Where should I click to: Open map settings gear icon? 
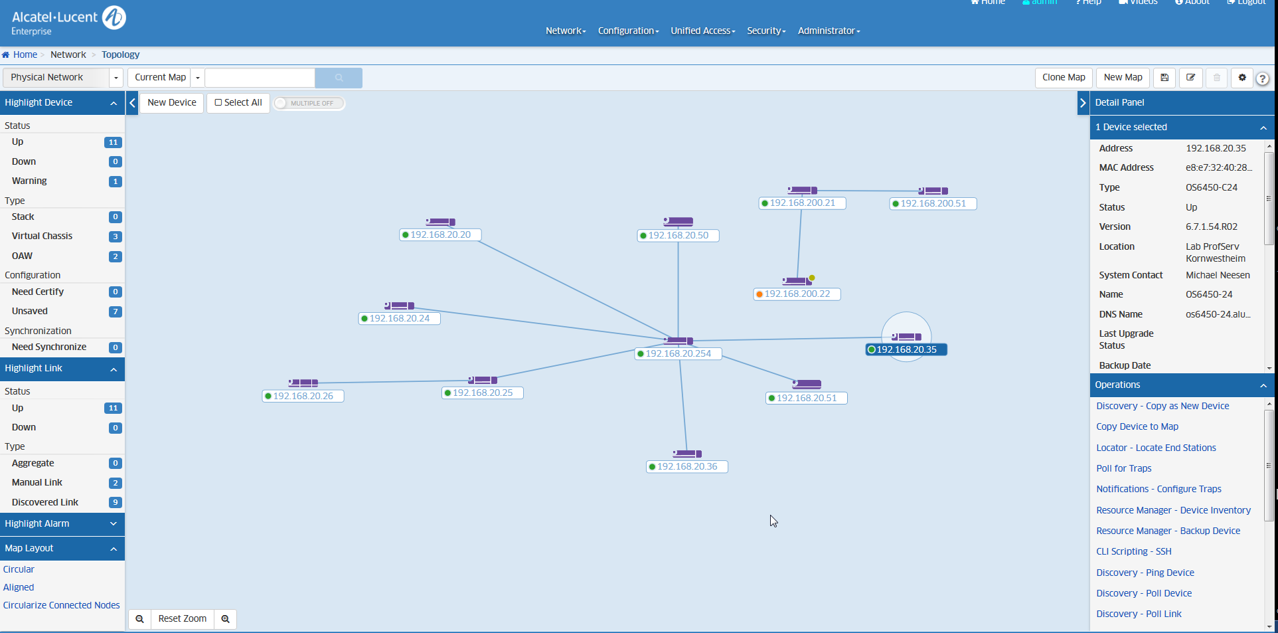(1242, 78)
